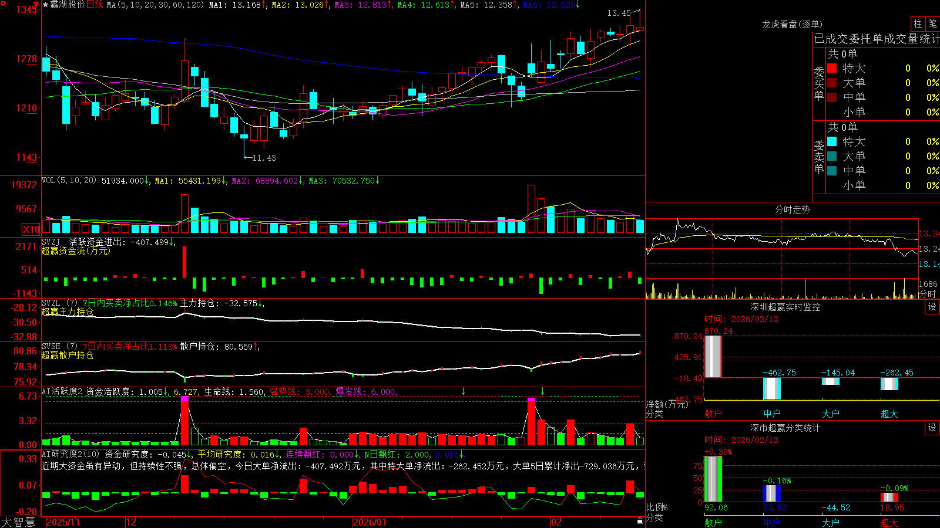The width and height of the screenshot is (940, 528).
Task: Click the 散户持仓: 80.559 value
Action: click(216, 347)
